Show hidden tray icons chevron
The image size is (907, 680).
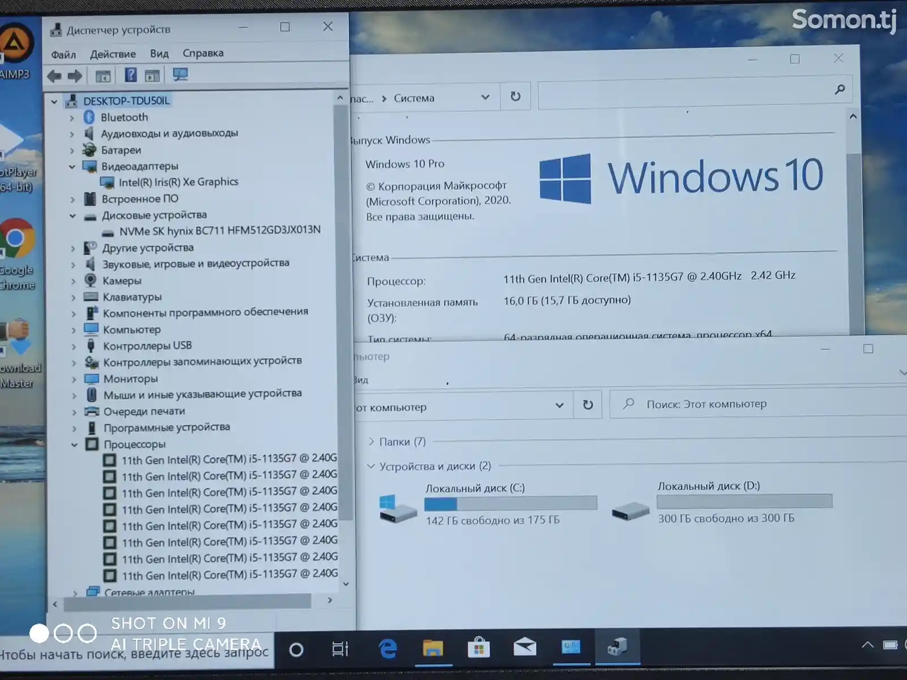tap(867, 644)
